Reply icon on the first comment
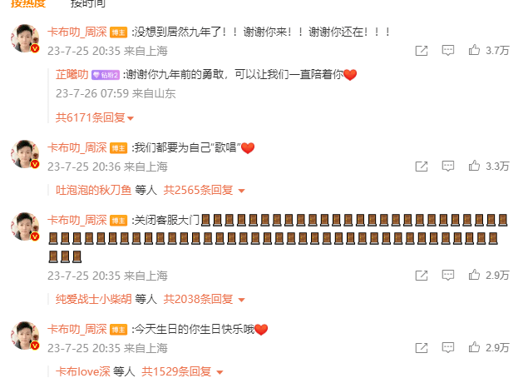 447,51
